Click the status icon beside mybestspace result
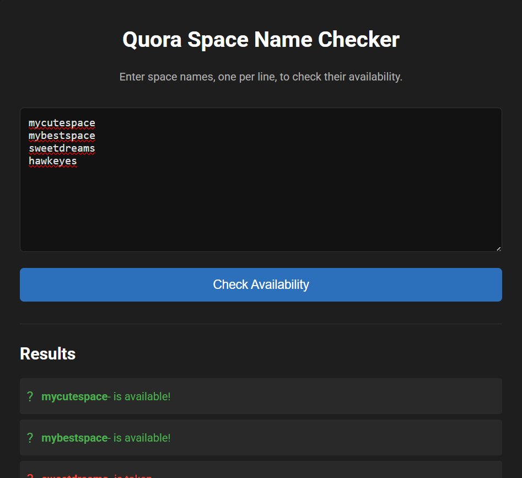522x478 pixels. tap(30, 438)
